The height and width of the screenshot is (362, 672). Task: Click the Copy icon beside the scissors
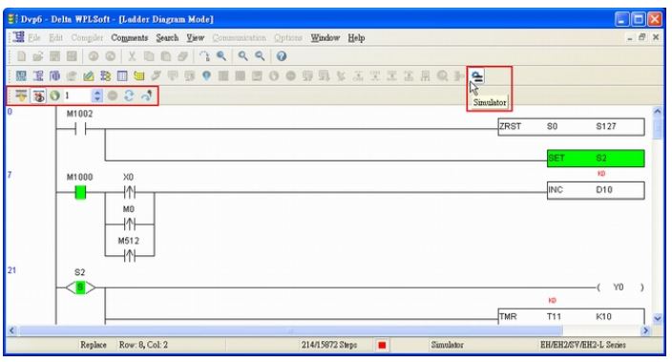pos(149,56)
